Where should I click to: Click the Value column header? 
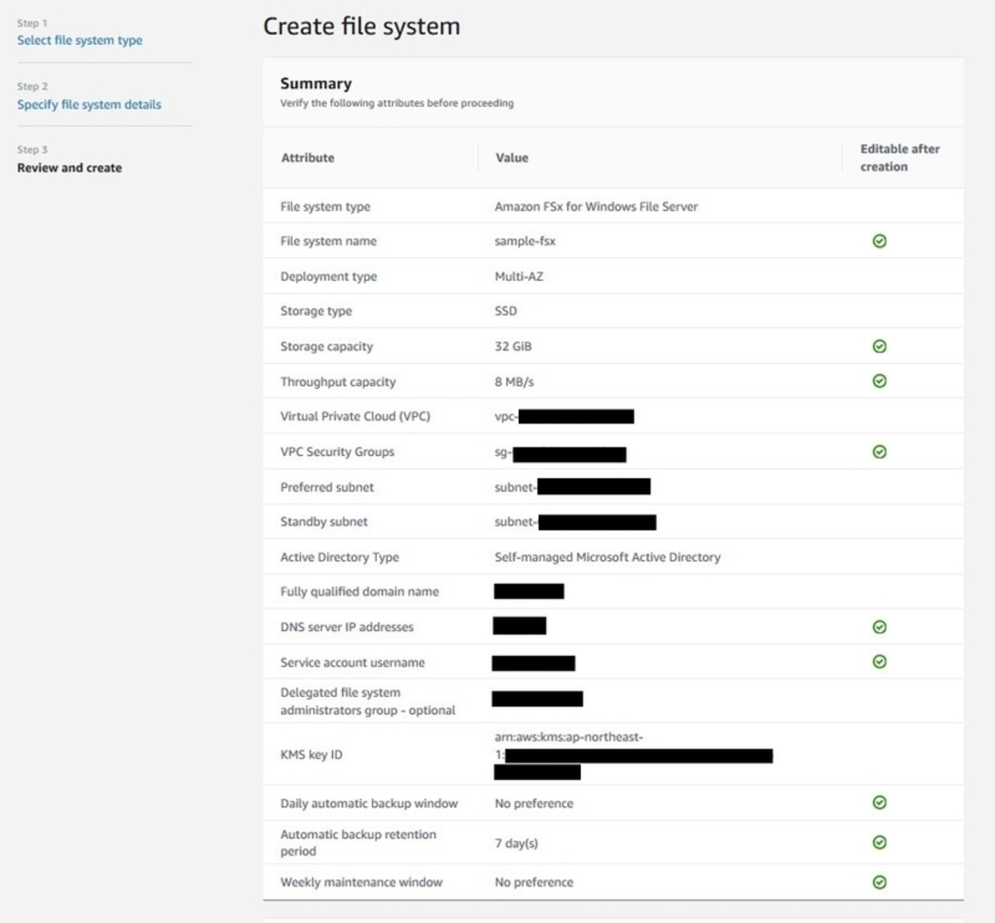(x=511, y=158)
